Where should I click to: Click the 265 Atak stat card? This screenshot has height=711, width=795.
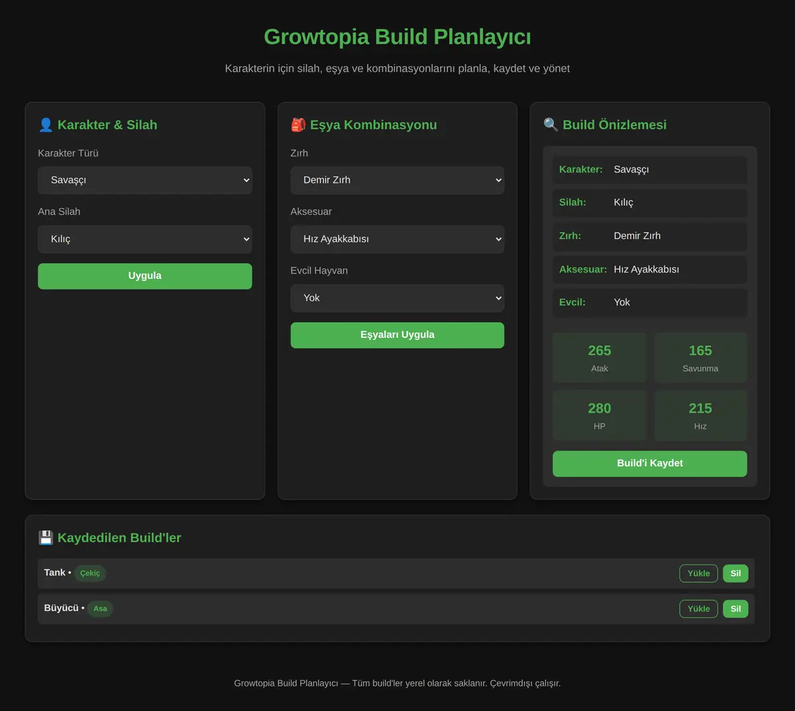(600, 358)
